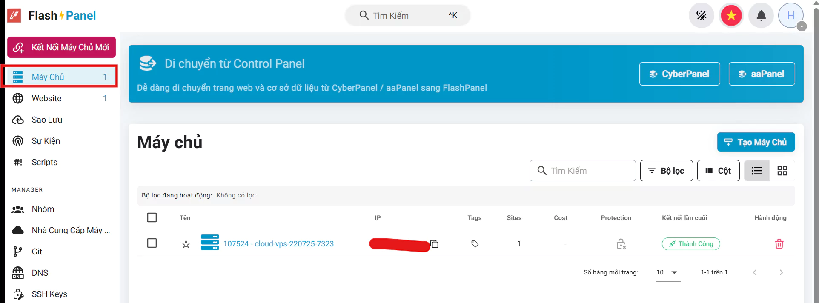Click the Tạo Máy Chủ button
This screenshot has width=819, height=303.
756,142
